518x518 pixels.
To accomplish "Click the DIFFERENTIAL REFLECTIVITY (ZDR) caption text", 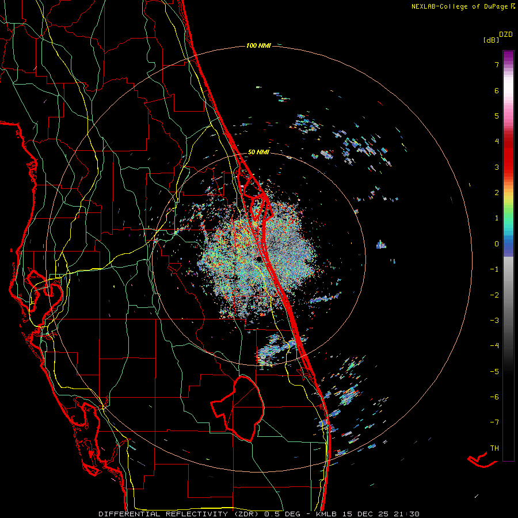I will point(180,514).
